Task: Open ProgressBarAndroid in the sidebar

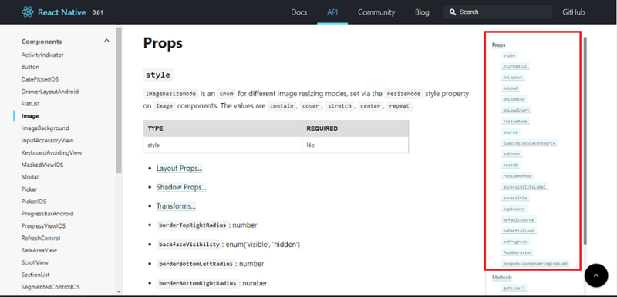Action: click(x=47, y=214)
